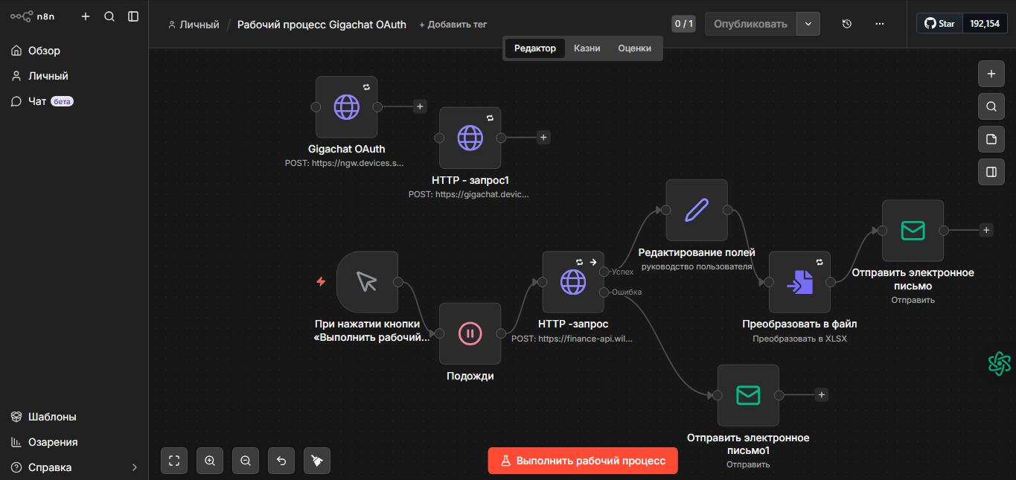This screenshot has height=480, width=1016.
Task: Click the Опубликовать button
Action: [750, 24]
